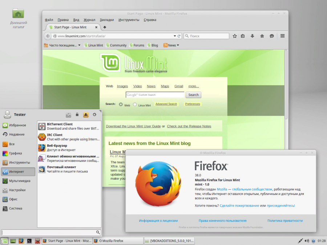This screenshot has width=327, height=245.
Task: Reload the page with the refresh icon
Action: [179, 36]
